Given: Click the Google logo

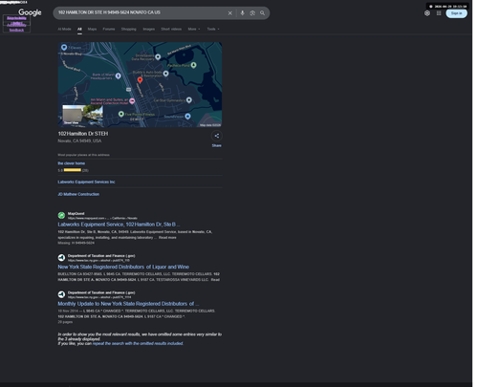Looking at the screenshot, I should tap(30, 12).
